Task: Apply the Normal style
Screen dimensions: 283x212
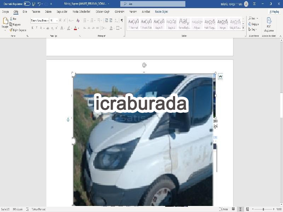Action: point(133,24)
